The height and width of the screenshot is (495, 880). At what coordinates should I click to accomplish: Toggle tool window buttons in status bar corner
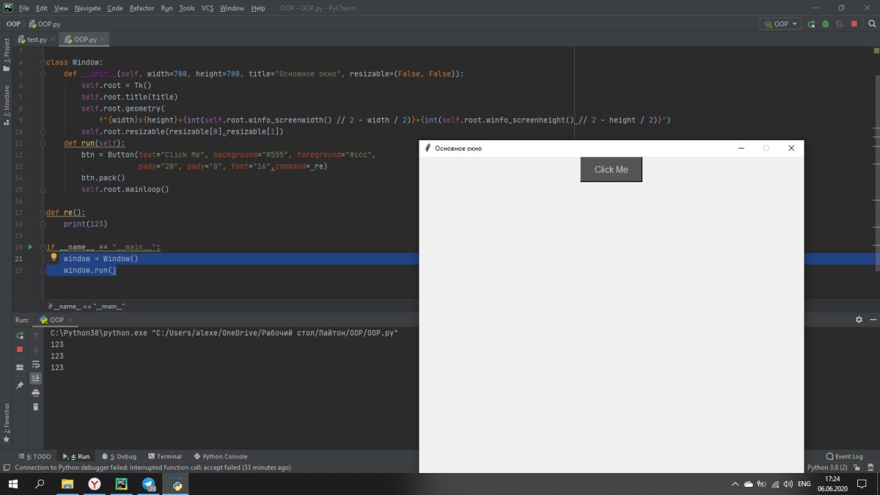coord(6,467)
